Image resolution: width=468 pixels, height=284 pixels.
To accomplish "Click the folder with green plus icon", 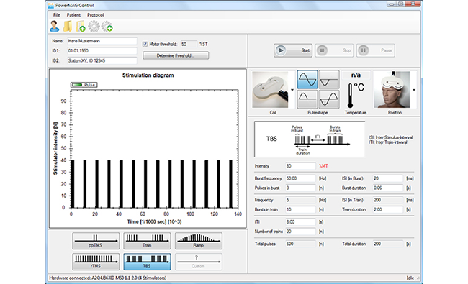I will pyautogui.click(x=81, y=26).
